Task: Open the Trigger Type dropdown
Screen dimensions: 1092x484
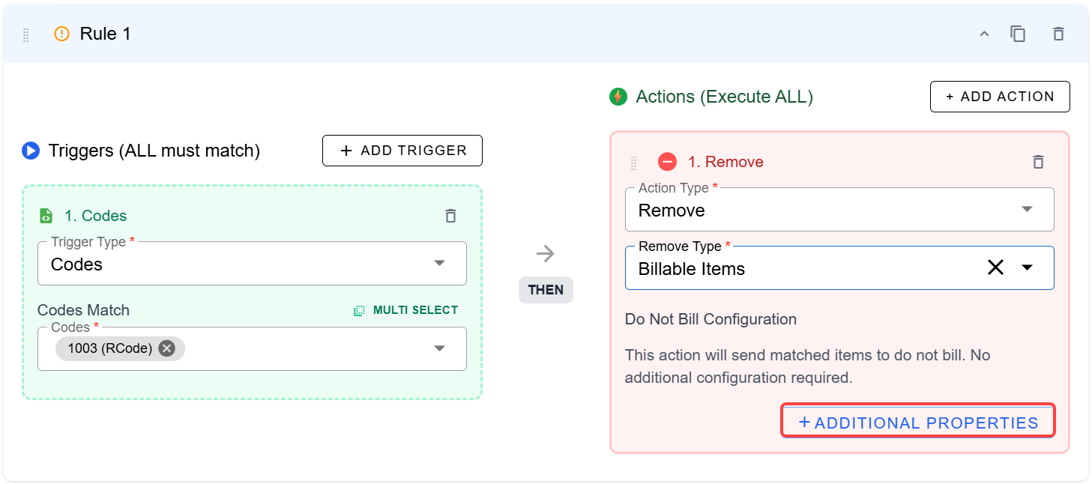Action: [x=439, y=263]
